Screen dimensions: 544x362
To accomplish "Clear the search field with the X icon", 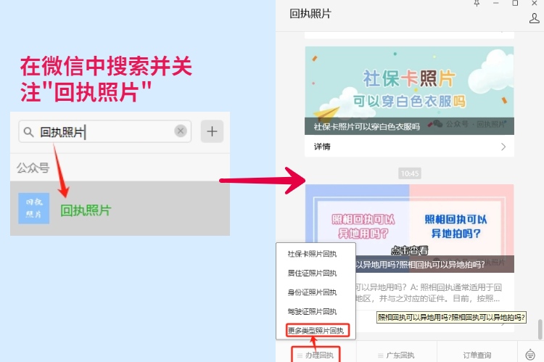I will tap(181, 131).
